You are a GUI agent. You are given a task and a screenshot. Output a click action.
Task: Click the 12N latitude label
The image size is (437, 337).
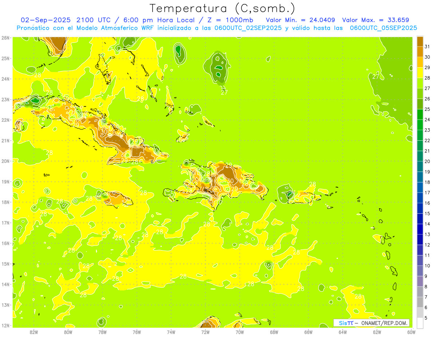tap(5, 325)
